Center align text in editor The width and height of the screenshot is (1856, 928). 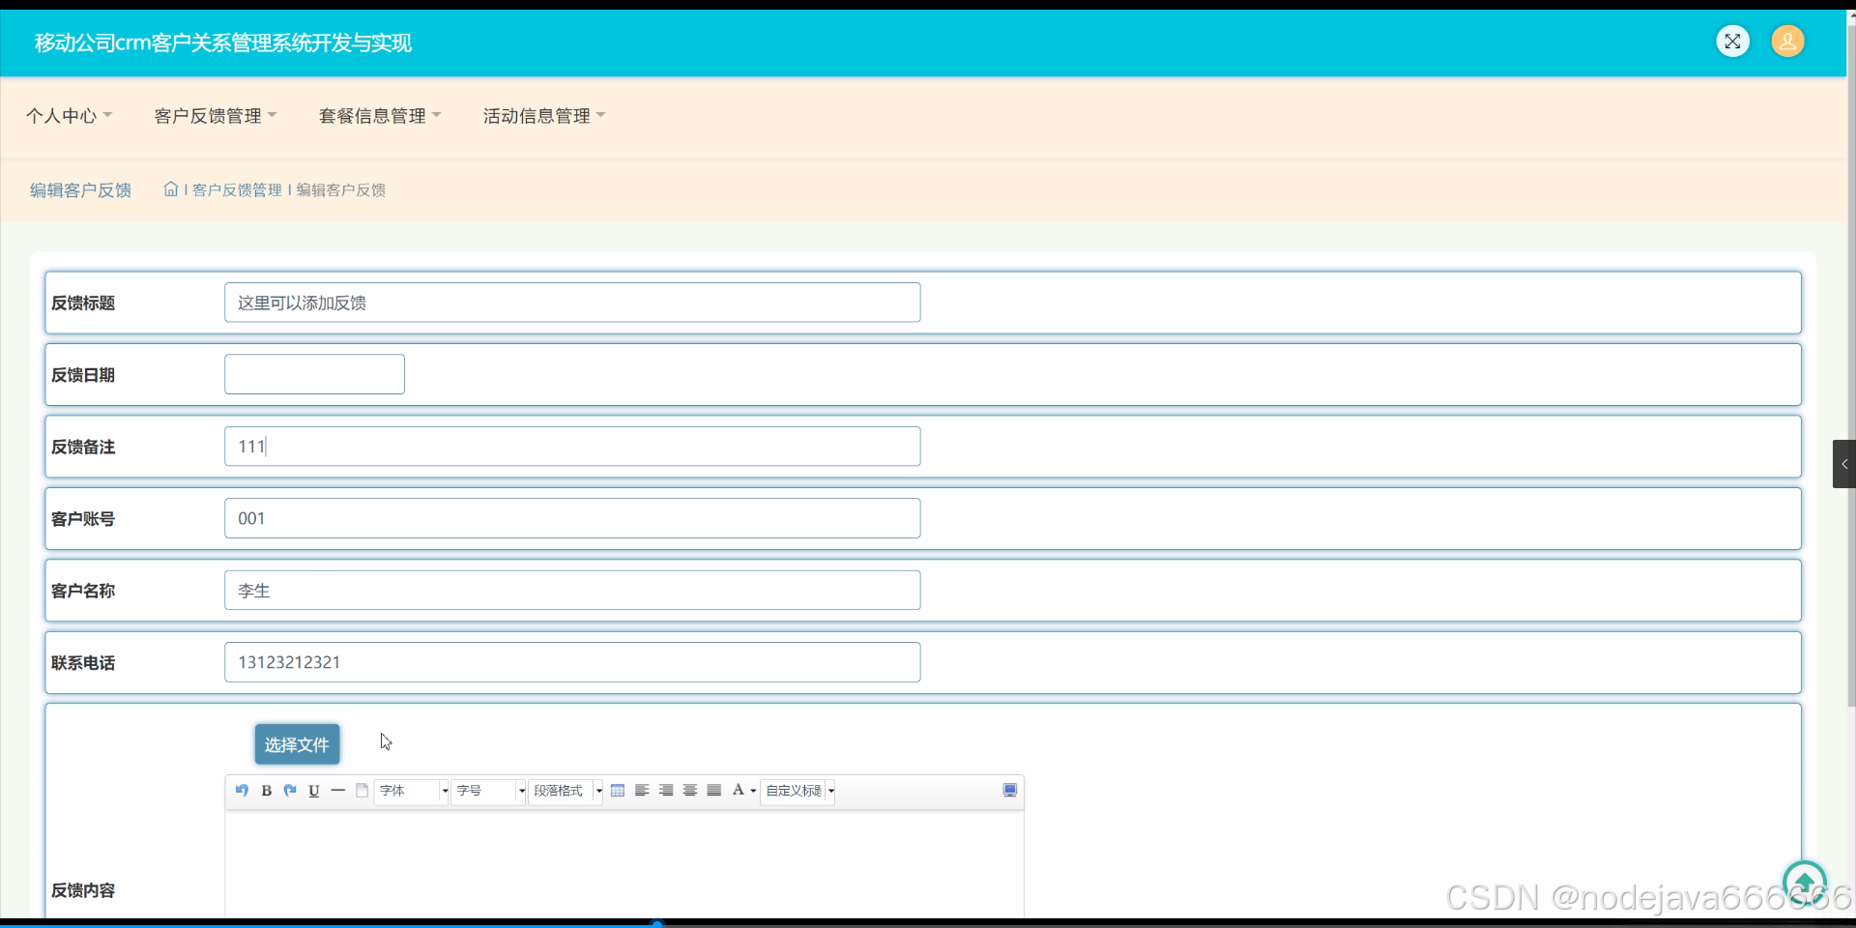pyautogui.click(x=690, y=791)
